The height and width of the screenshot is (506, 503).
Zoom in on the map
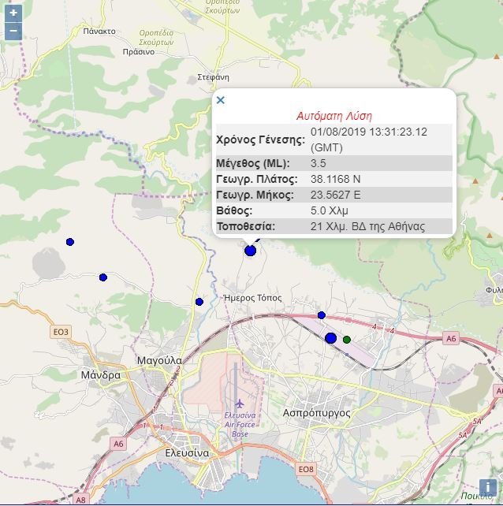[x=13, y=13]
